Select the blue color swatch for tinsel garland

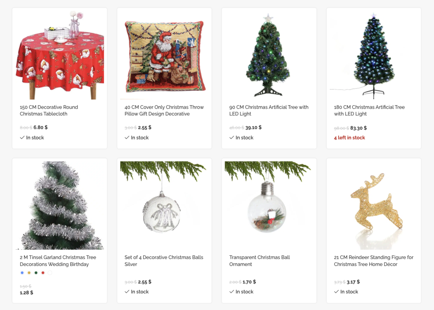pos(22,273)
